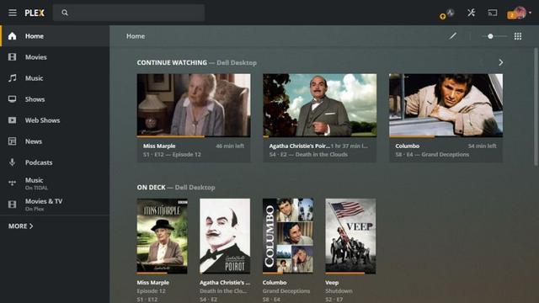Show next Continue Watching items with arrow
This screenshot has width=539, height=303.
pos(501,62)
